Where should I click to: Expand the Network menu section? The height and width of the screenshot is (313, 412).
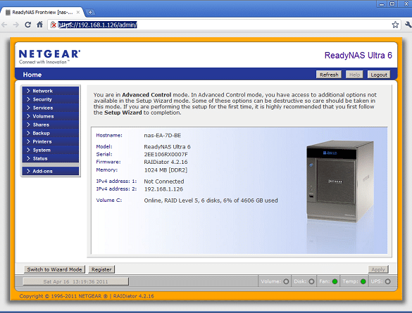[51, 91]
